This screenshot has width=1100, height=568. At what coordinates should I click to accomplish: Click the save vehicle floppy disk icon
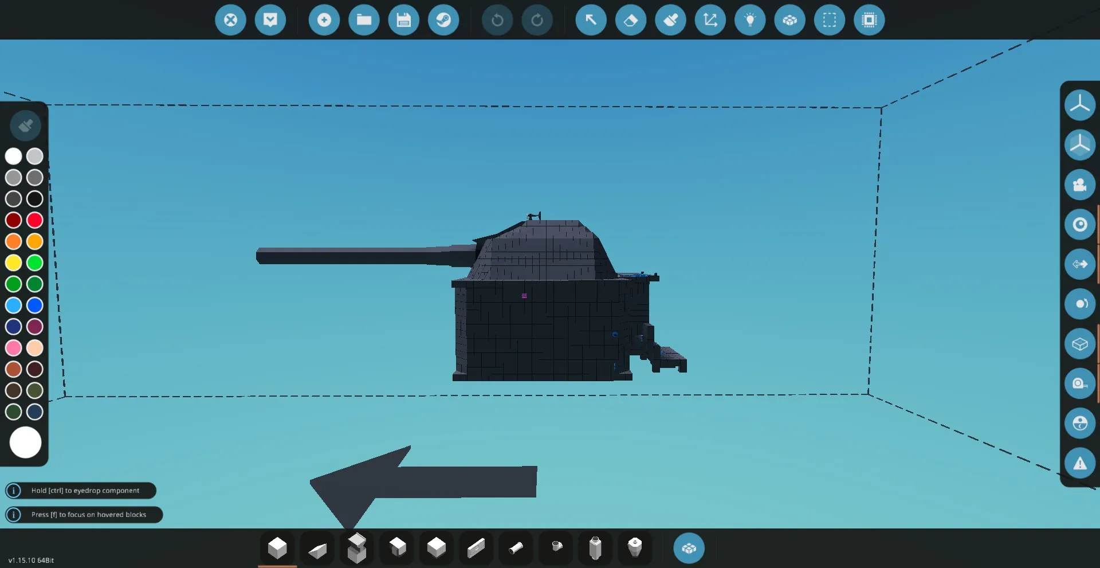pos(404,20)
